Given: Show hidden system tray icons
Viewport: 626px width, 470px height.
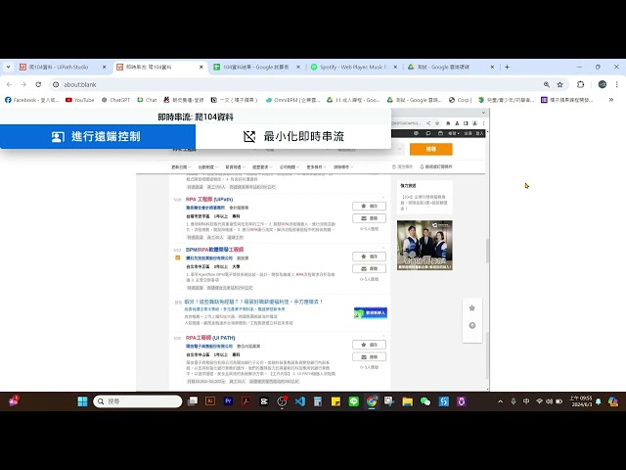Looking at the screenshot, I should point(500,401).
